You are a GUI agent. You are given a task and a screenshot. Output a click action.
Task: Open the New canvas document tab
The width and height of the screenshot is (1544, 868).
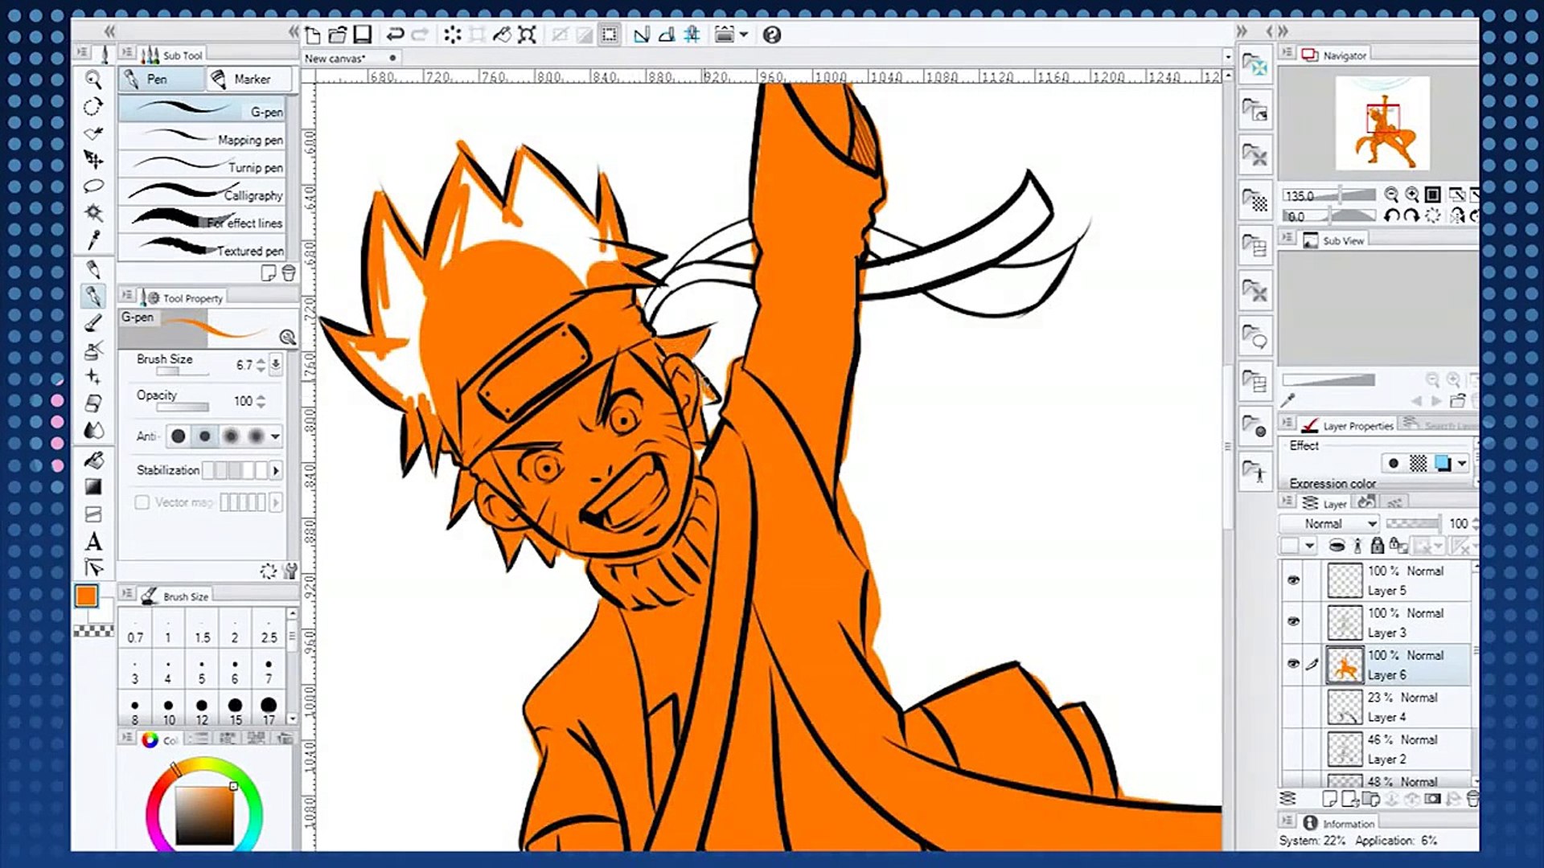335,58
